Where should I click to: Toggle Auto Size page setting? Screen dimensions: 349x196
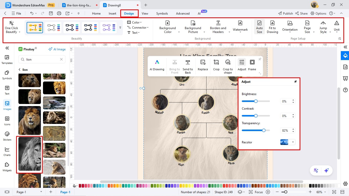(259, 27)
